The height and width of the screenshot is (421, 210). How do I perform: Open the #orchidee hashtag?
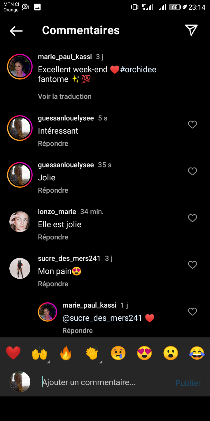(x=138, y=70)
